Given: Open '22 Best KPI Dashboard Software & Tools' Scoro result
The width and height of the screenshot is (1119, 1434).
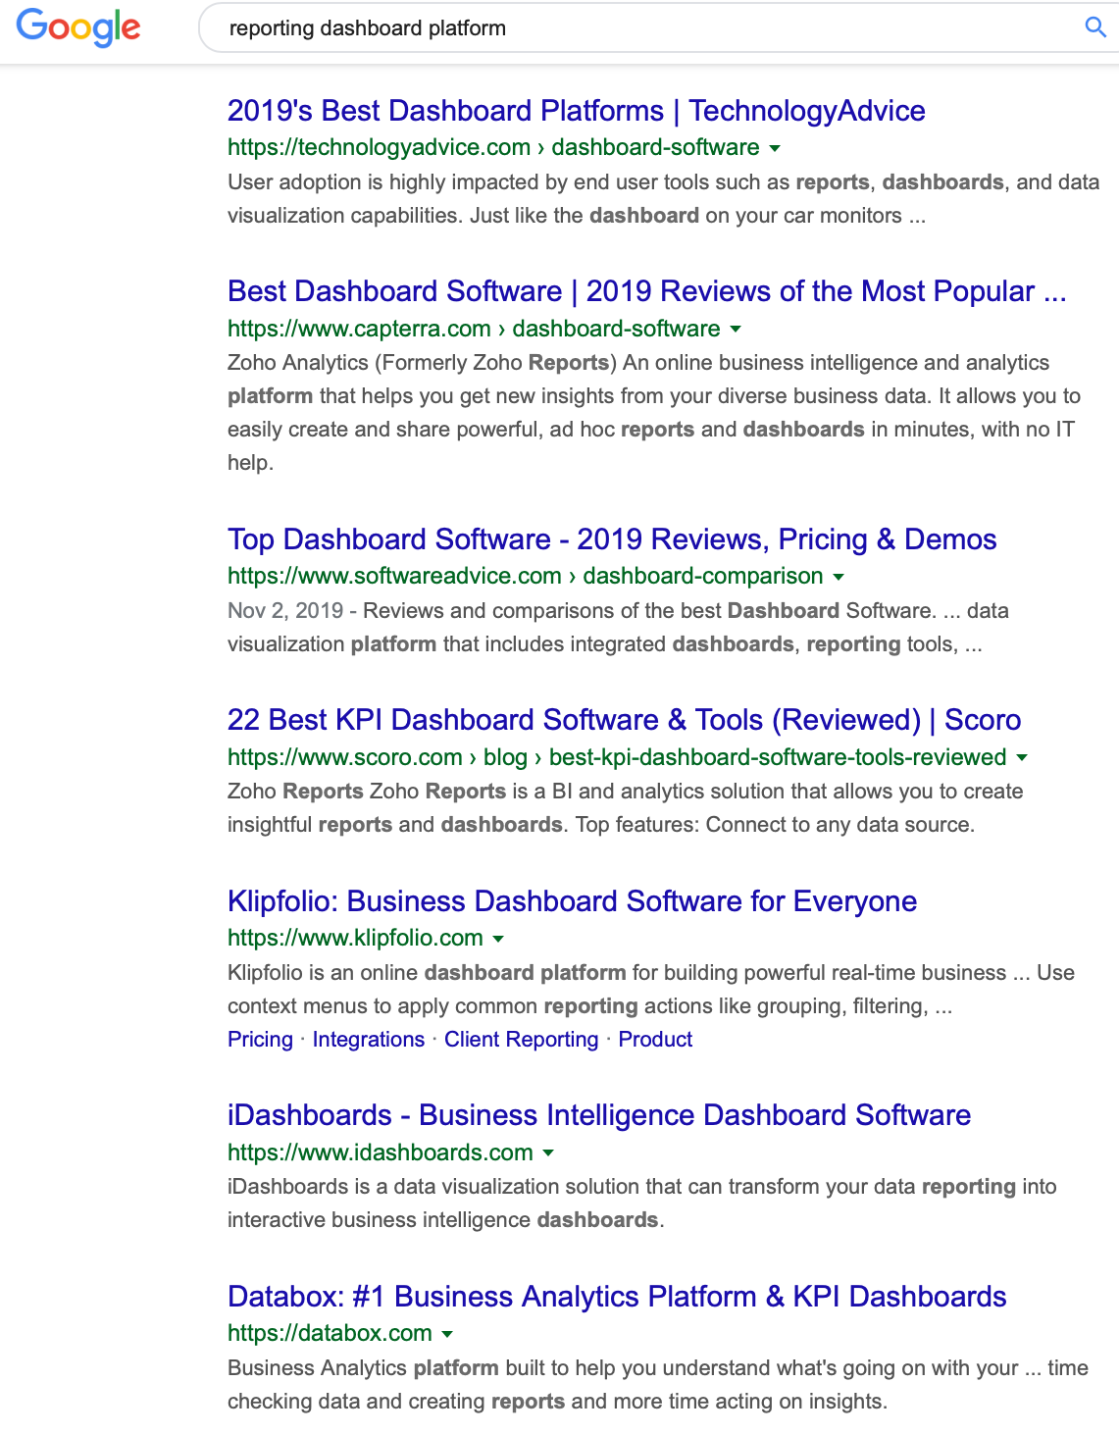Looking at the screenshot, I should click(x=625, y=720).
